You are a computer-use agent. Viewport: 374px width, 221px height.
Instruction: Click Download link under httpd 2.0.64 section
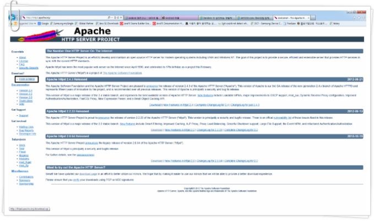(157, 161)
